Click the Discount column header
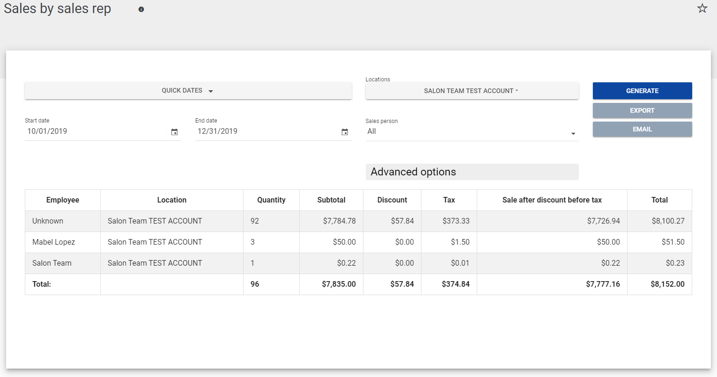 tap(392, 200)
